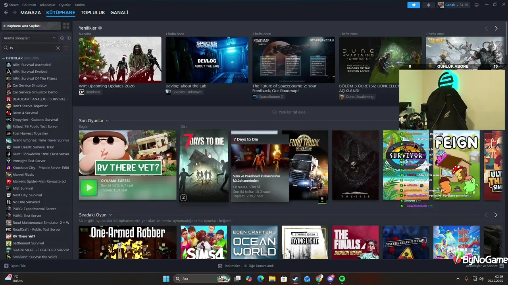Go to the KÜTÜPHANE tab
Screen dimensions: 508x285
pos(61,13)
